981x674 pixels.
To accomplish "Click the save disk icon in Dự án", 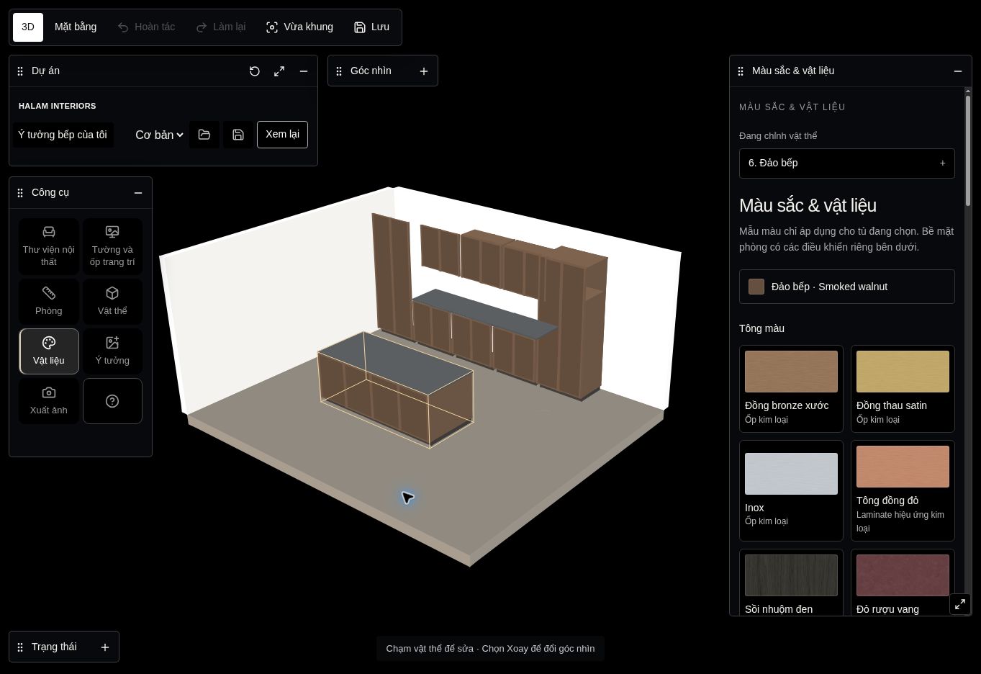I will [x=238, y=135].
